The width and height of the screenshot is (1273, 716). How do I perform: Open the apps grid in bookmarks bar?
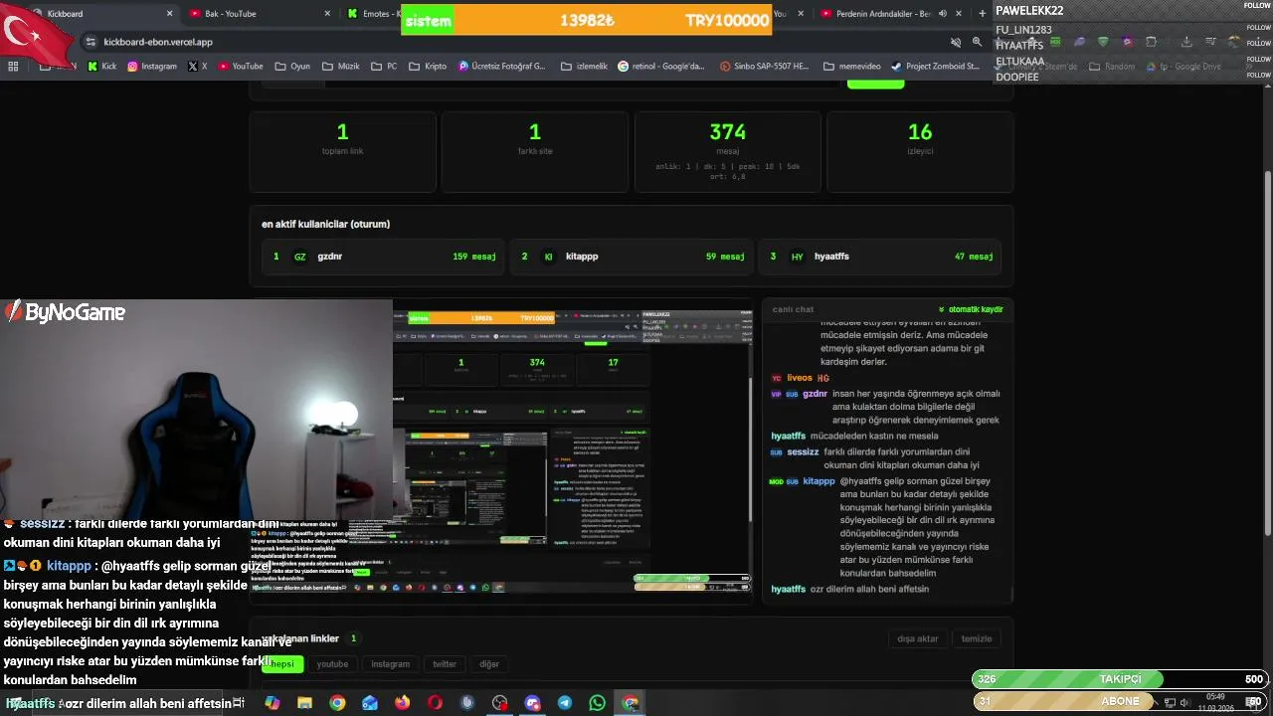(x=13, y=67)
